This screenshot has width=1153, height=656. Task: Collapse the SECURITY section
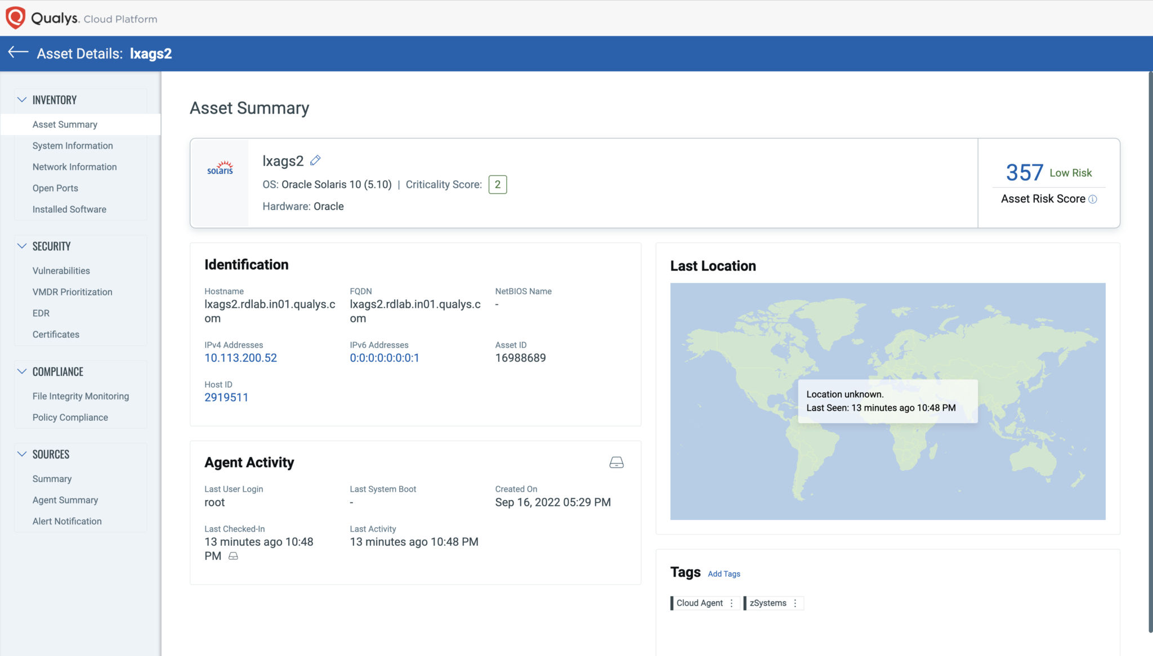click(22, 246)
